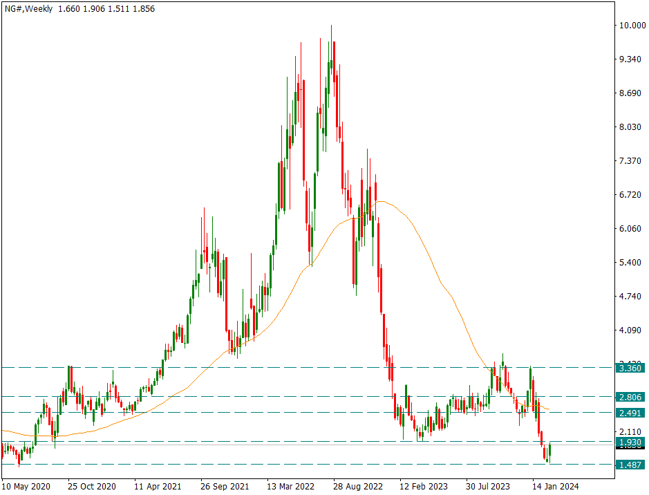This screenshot has width=649, height=495.
Task: Click the 8.030 price axis label
Action: [x=630, y=127]
